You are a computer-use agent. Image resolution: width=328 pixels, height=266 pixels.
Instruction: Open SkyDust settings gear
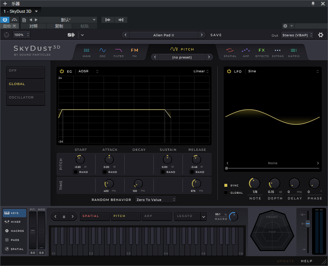pyautogui.click(x=321, y=35)
